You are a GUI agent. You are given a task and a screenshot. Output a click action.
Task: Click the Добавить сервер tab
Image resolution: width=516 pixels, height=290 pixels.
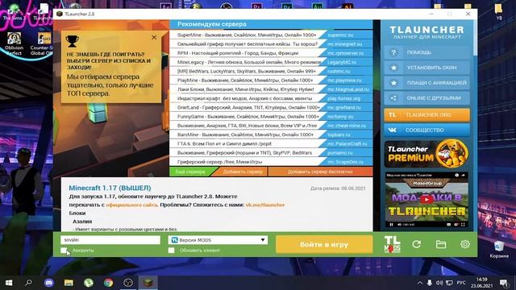click(x=243, y=172)
